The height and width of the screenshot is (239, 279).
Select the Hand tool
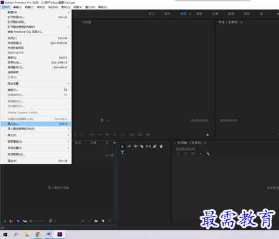[x=161, y=147]
